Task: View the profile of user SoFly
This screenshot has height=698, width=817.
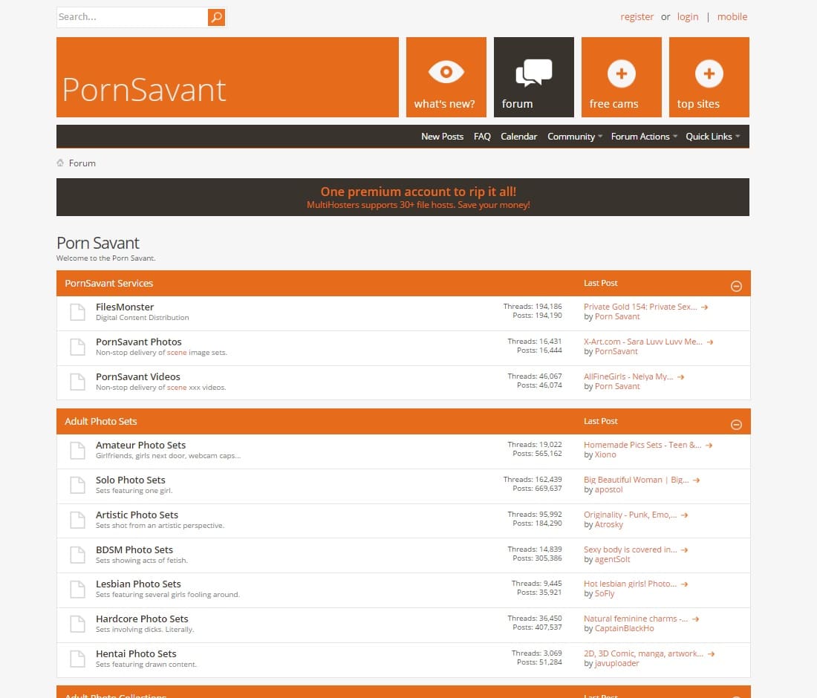Action: [x=605, y=594]
